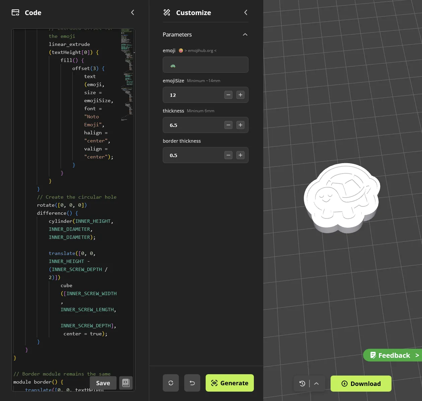
Task: Click the 'center = true);' code line
Action: point(85,334)
